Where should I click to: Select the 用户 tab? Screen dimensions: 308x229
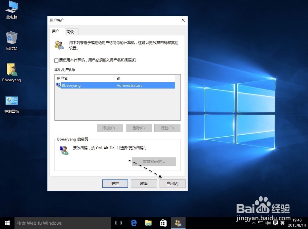[57, 31]
